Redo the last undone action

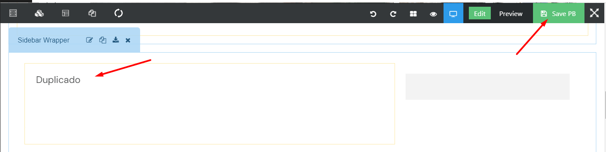click(393, 14)
